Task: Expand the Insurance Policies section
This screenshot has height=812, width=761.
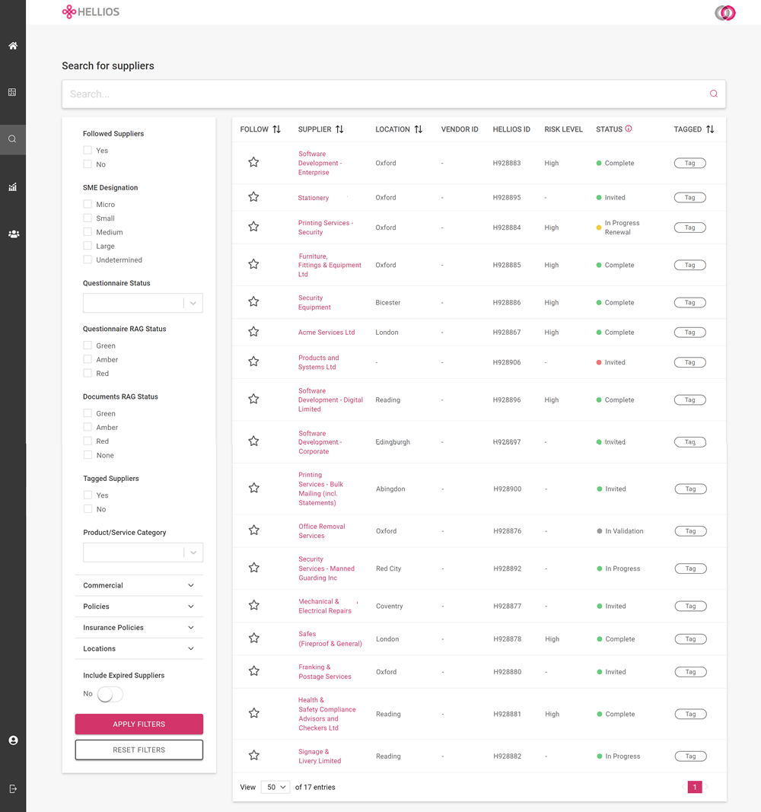Action: [139, 628]
